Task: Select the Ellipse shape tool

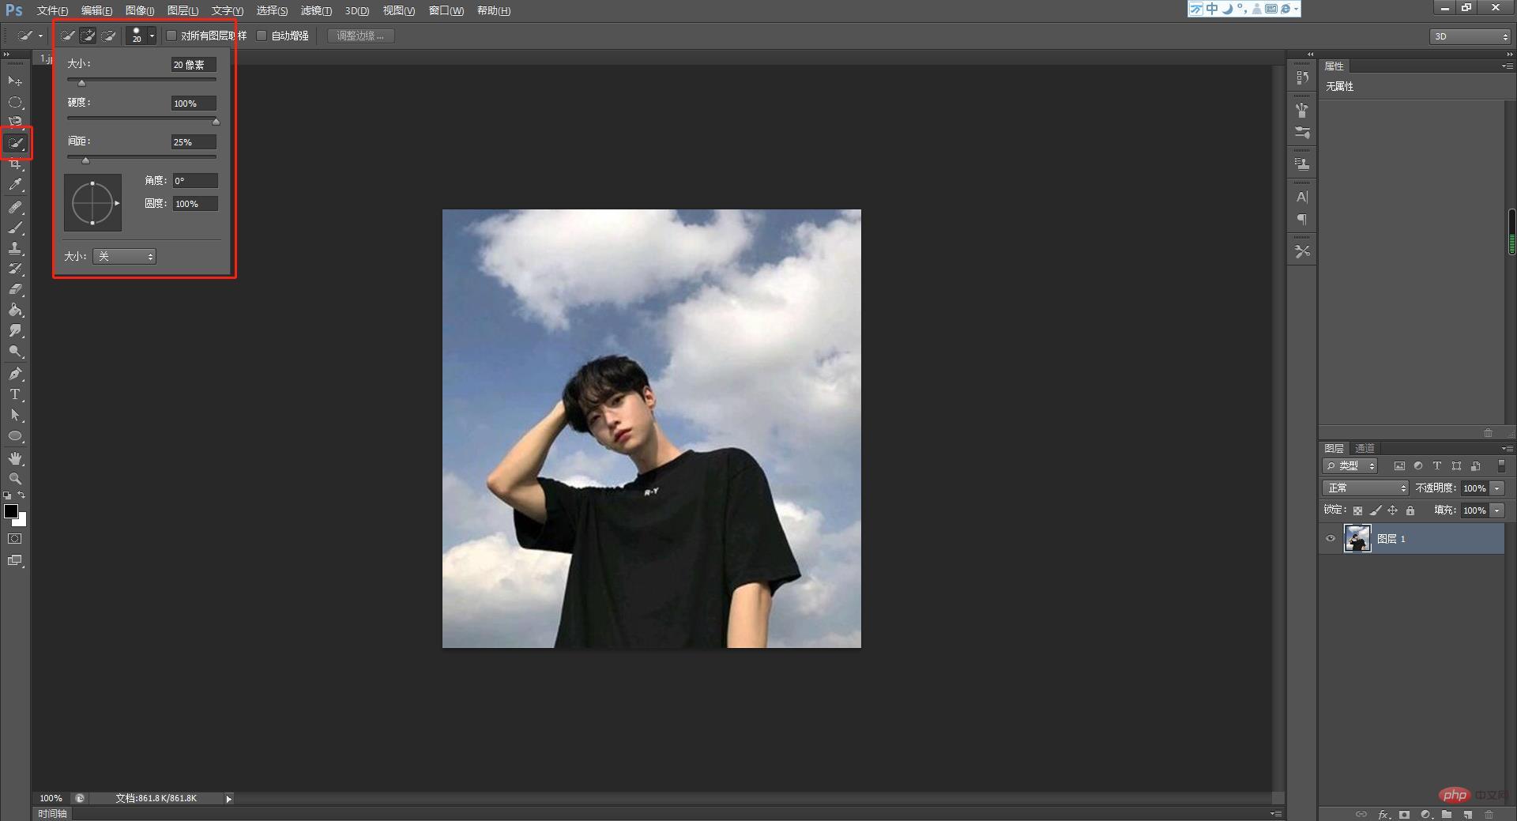Action: pos(15,435)
